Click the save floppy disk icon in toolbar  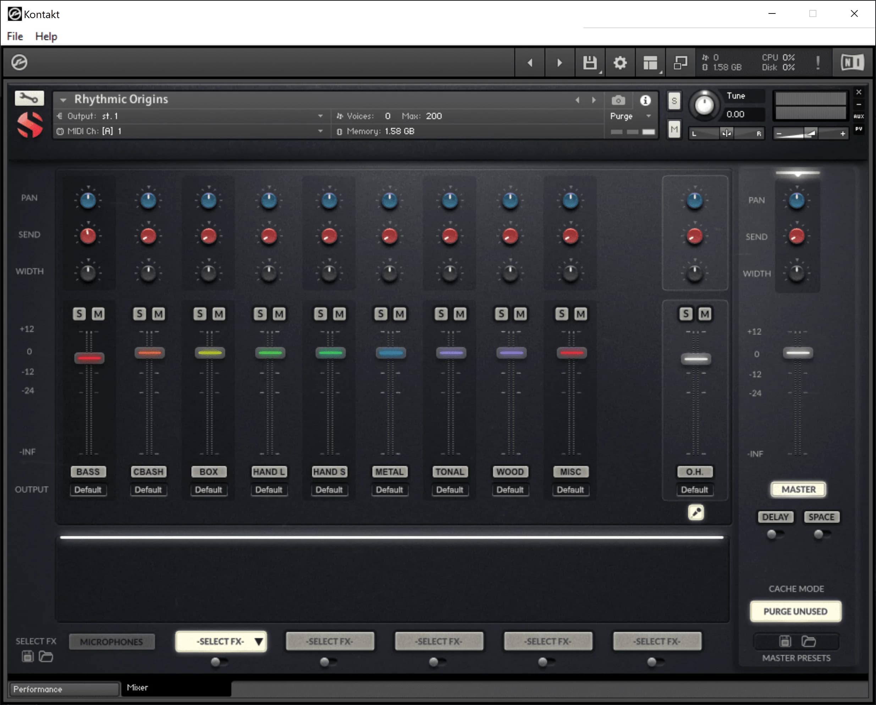[590, 62]
